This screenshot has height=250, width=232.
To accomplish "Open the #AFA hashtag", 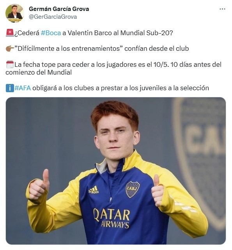I will 23,88.
